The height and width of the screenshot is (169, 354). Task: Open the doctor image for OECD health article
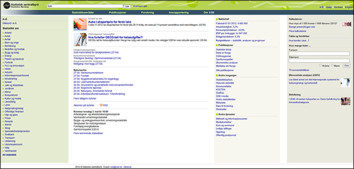pos(80,39)
